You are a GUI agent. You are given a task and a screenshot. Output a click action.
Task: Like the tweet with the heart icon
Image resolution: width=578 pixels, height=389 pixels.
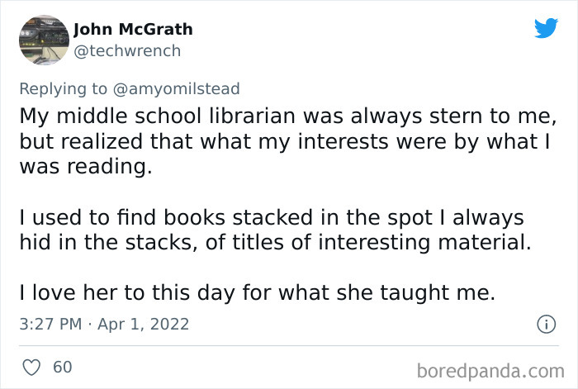pos(30,366)
